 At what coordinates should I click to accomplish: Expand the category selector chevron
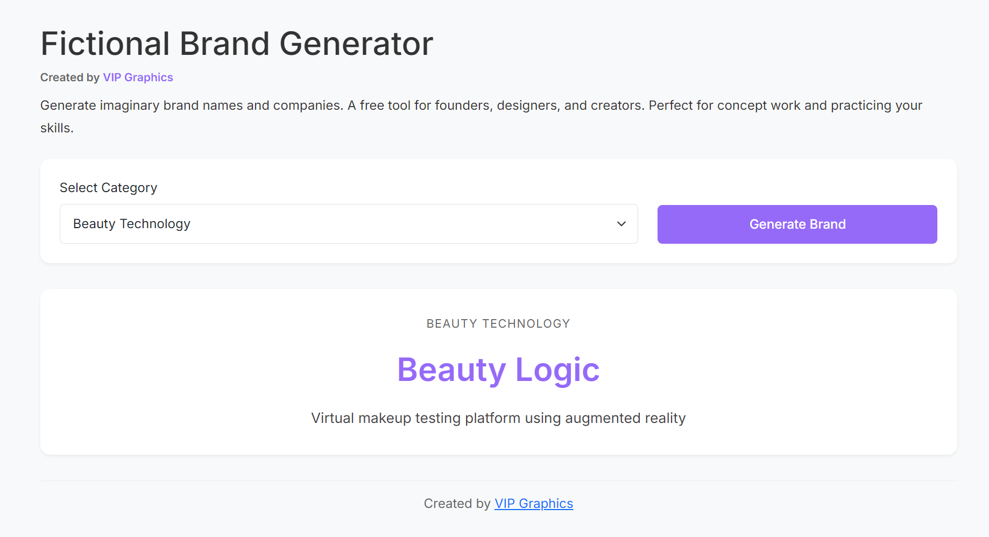pos(620,224)
